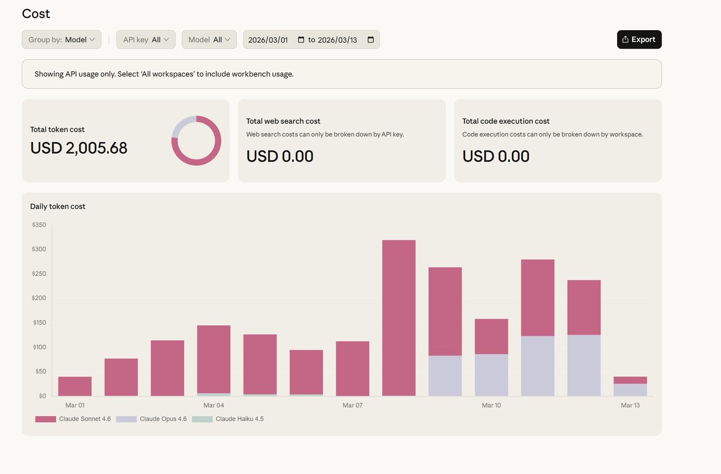
Task: Click the start date 2026/03/01 field
Action: tap(268, 40)
